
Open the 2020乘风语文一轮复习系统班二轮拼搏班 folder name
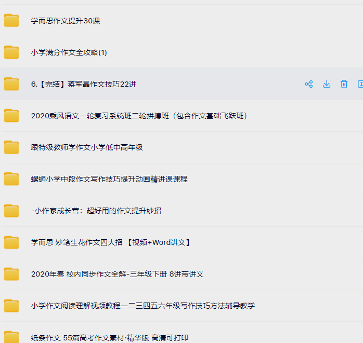point(139,116)
